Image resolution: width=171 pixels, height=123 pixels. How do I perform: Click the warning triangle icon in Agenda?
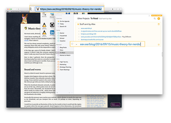pyautogui.click(x=149, y=16)
